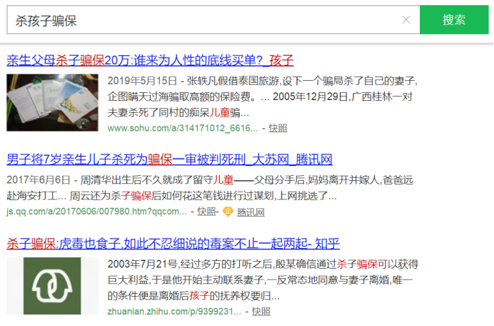Open the 腾讯网 source link
494x326 pixels.
251,212
